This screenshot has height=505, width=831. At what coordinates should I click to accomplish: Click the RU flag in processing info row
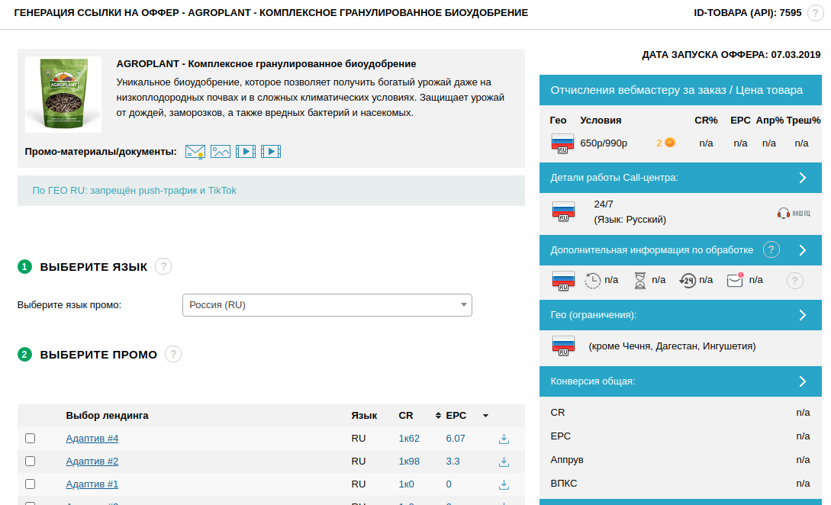point(563,280)
